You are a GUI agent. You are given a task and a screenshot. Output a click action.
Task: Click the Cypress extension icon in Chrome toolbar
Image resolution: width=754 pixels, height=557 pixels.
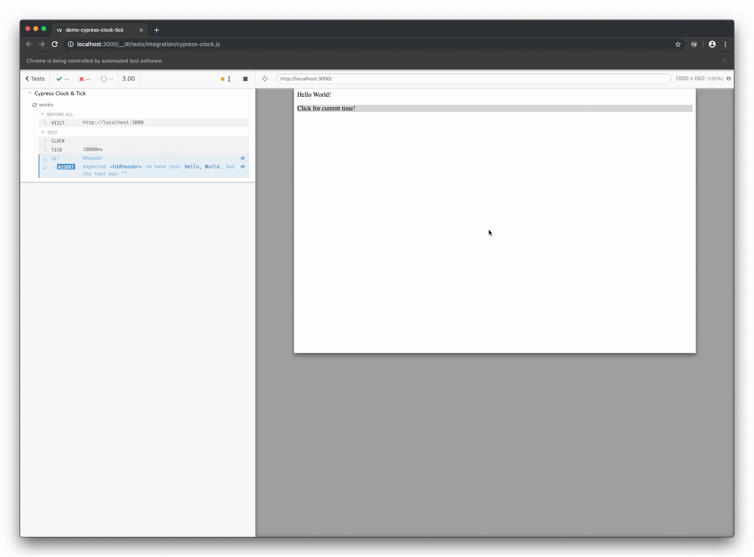click(x=694, y=44)
